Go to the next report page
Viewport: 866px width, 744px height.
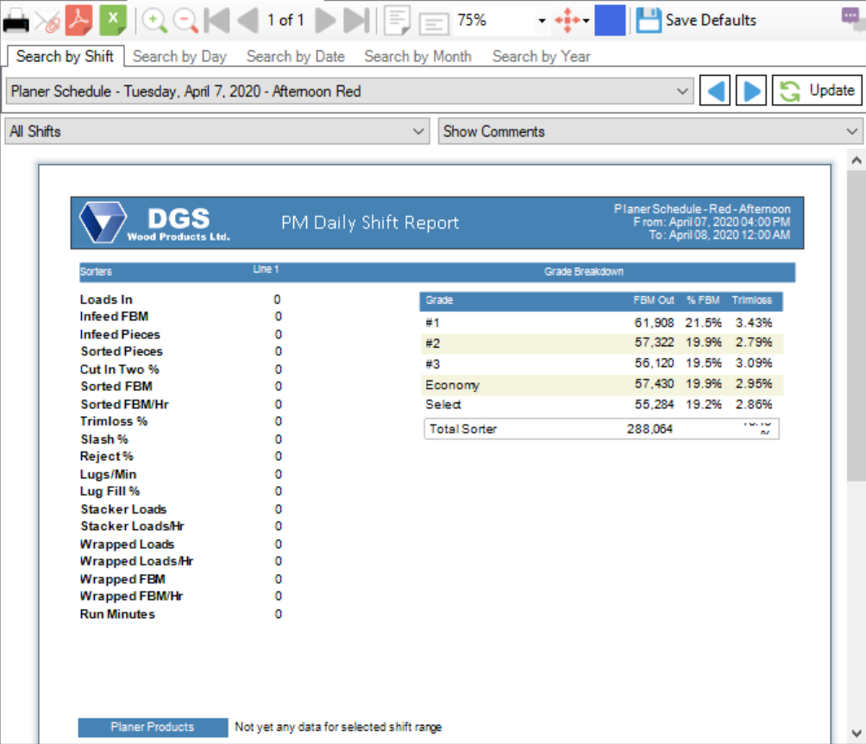tap(325, 19)
